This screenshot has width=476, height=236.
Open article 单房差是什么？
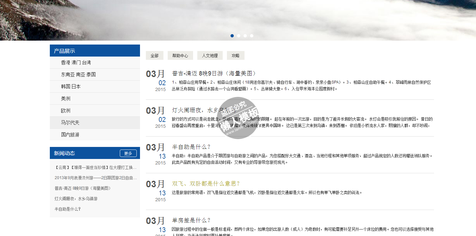point(191,220)
